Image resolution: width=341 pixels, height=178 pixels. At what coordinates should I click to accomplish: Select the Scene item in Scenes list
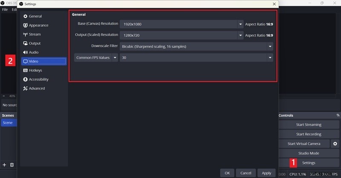[x=8, y=123]
